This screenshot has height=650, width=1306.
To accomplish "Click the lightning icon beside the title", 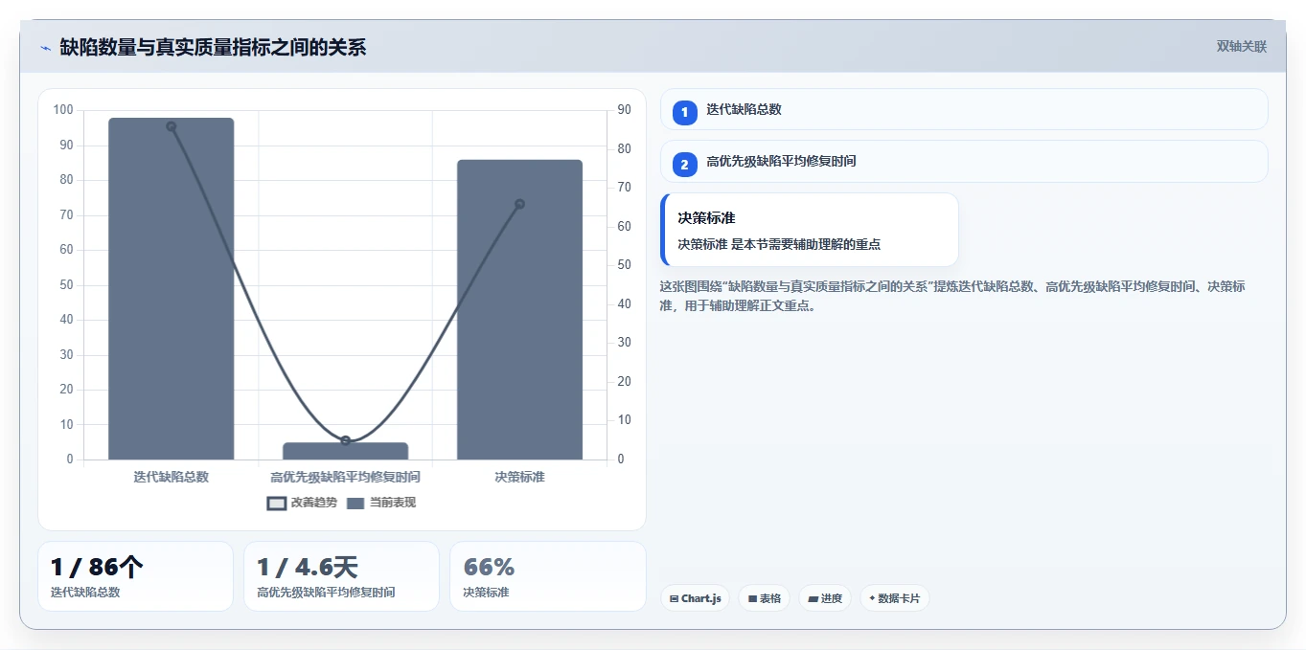I will pos(45,48).
